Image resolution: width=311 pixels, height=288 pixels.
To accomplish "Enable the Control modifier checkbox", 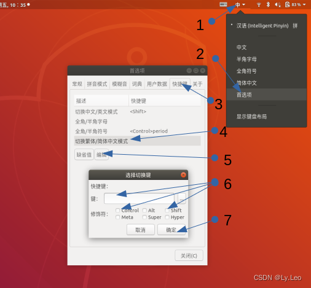I will point(117,210).
